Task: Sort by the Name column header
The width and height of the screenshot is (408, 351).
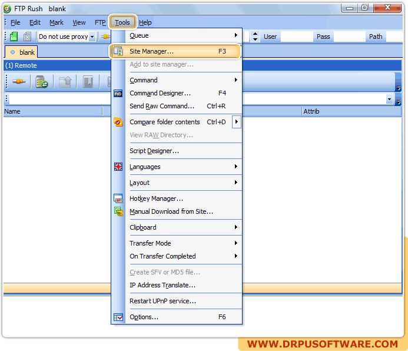Action: (x=53, y=111)
